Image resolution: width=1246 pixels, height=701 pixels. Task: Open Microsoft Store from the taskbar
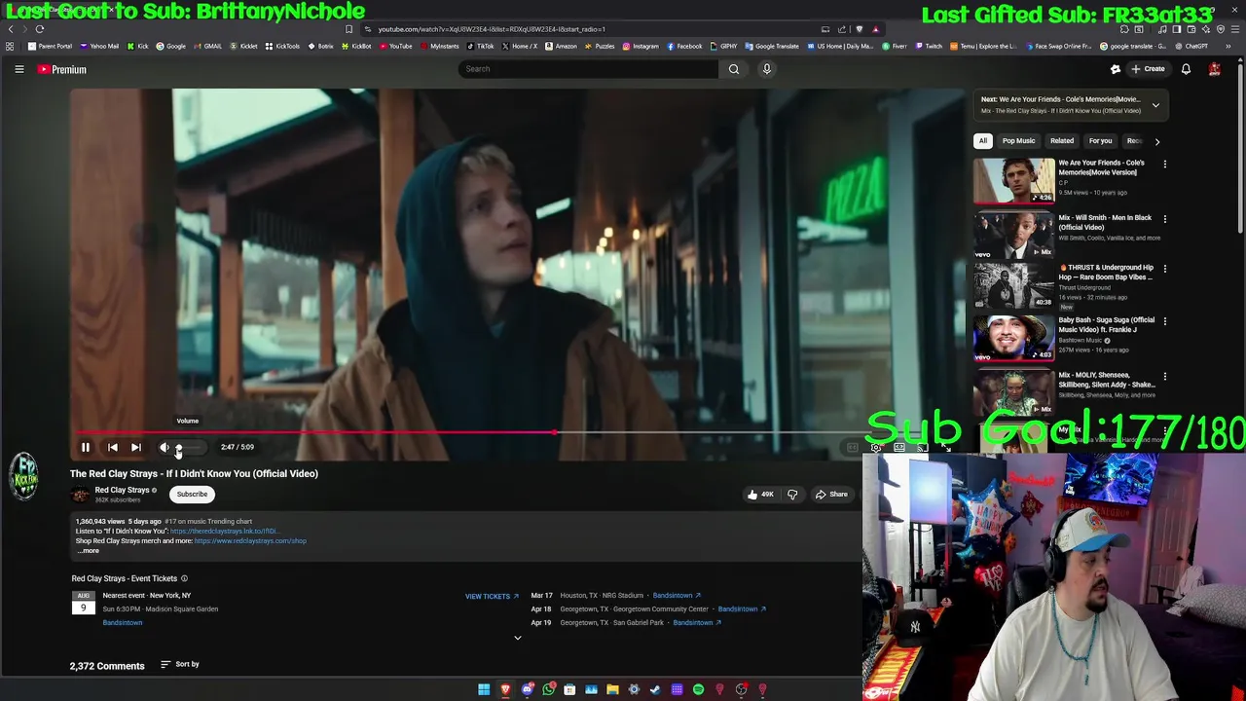569,689
